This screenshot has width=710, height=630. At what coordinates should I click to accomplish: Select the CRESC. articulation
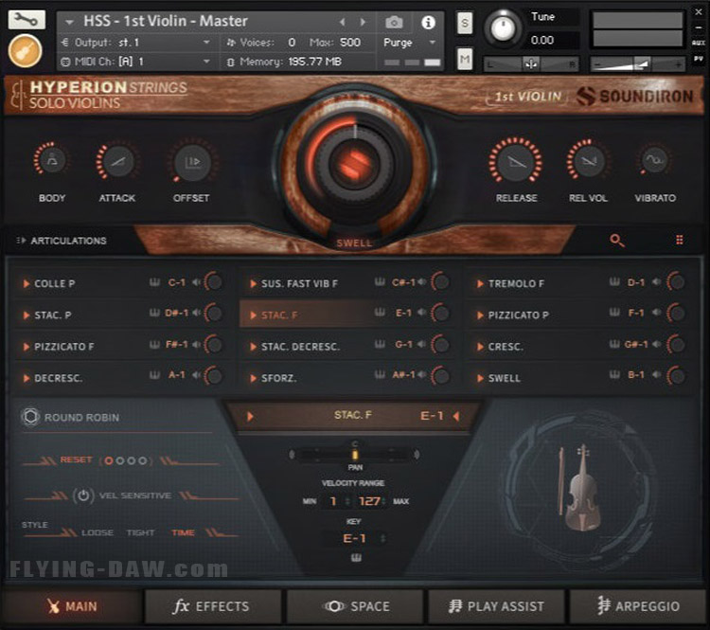[x=506, y=347]
